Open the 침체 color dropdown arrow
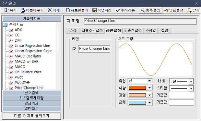Screen dimensions: 201x121 point(149,103)
